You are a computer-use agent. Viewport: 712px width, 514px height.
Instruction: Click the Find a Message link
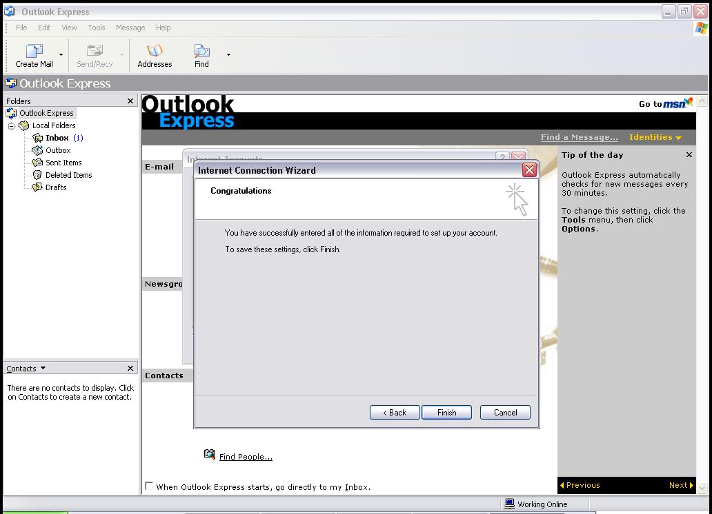click(x=580, y=137)
